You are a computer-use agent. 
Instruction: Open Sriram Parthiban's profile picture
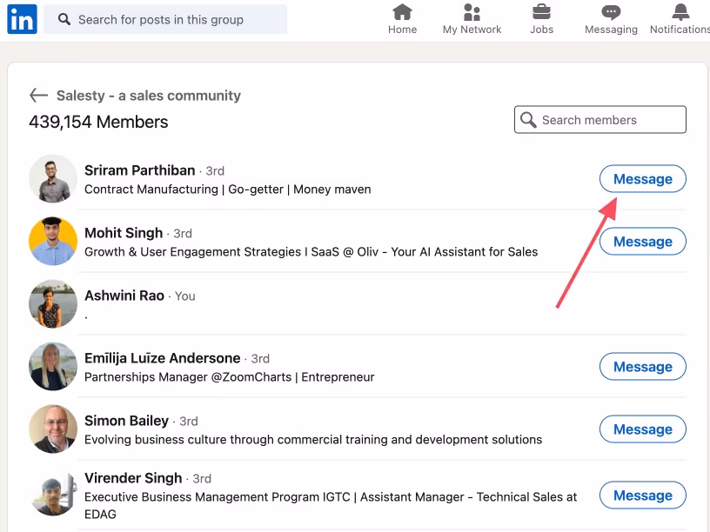(52, 179)
